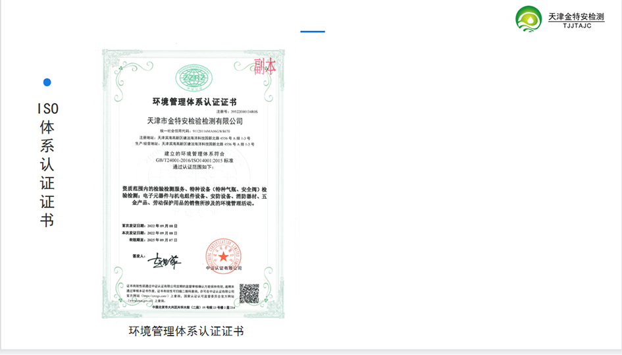Select the TJJTAJC text under the company name

(x=568, y=28)
